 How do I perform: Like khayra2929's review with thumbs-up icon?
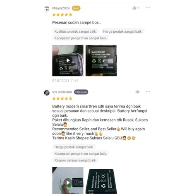134,8
